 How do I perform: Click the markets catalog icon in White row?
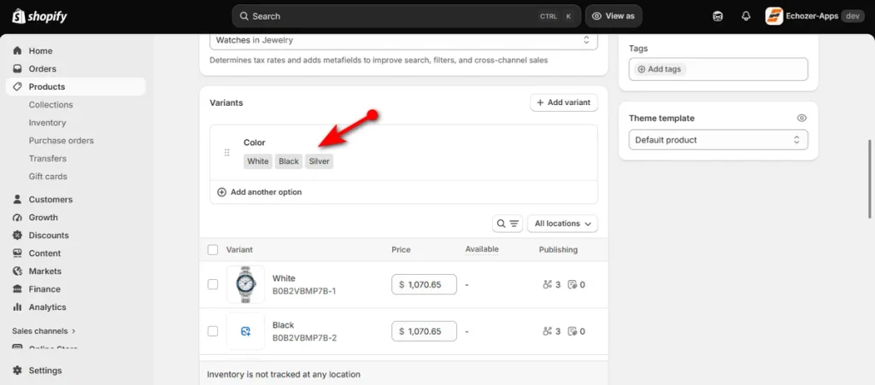(572, 285)
